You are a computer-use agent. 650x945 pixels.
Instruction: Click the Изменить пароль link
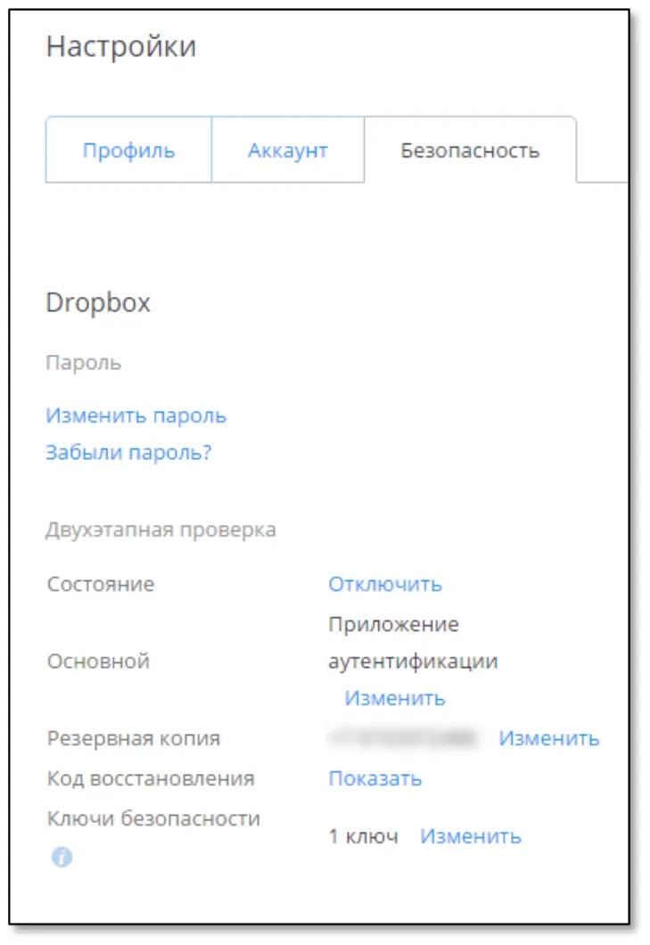point(136,415)
